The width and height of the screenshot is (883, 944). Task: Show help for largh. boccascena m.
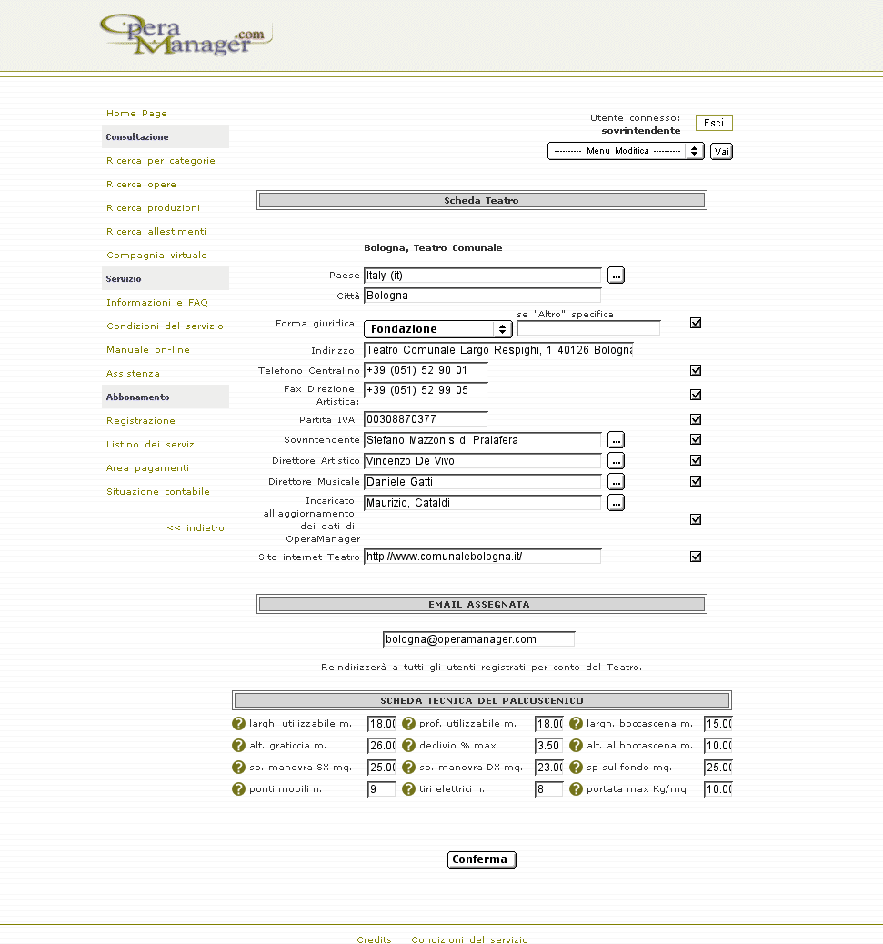click(577, 724)
